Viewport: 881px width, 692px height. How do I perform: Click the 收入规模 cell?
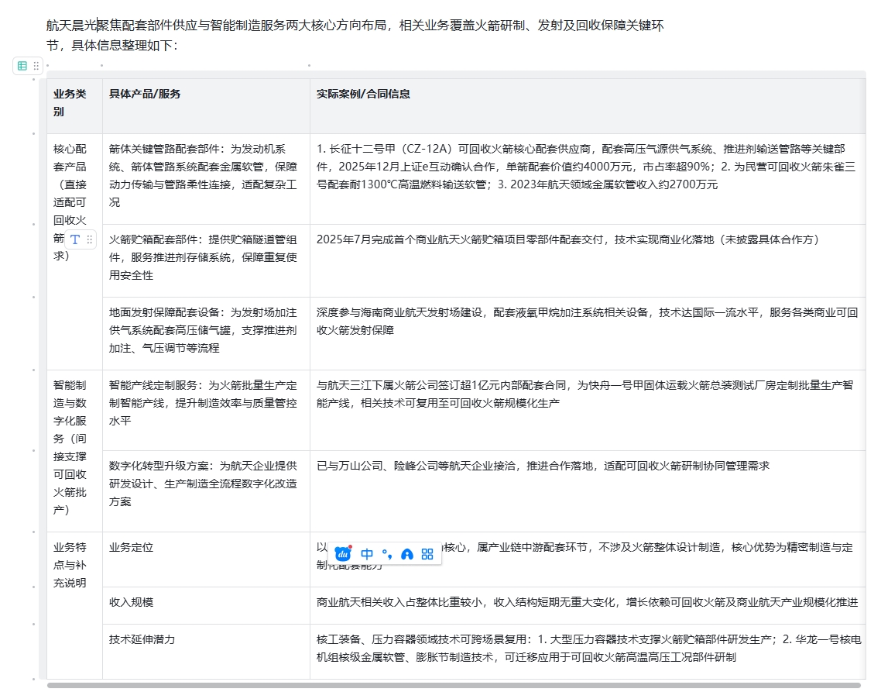pyautogui.click(x=206, y=605)
